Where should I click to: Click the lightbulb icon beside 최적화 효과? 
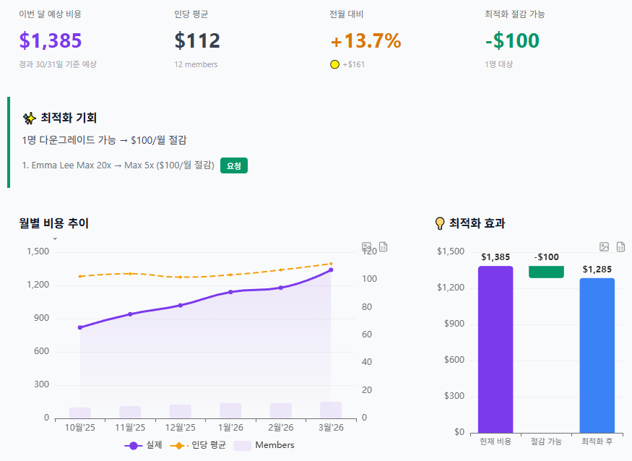point(439,223)
